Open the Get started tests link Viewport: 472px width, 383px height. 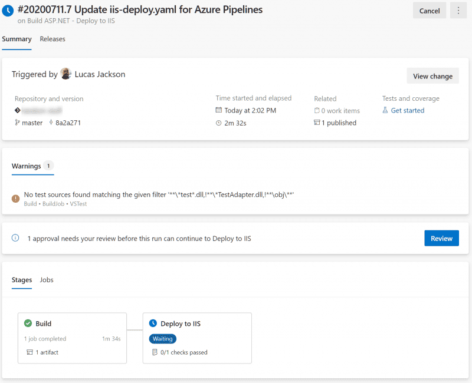click(407, 110)
